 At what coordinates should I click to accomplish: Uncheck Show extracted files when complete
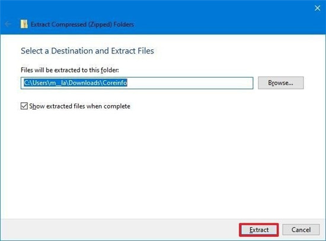pos(24,106)
